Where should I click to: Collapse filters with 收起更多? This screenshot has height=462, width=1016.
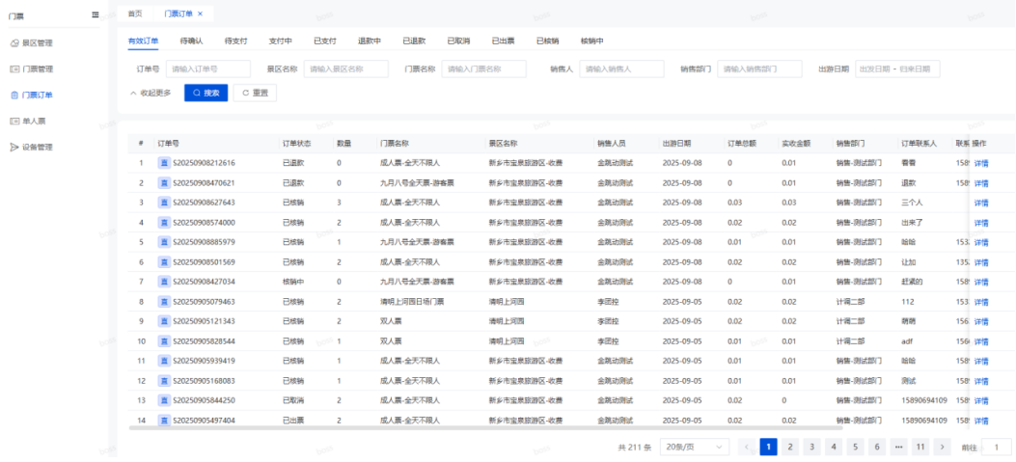150,93
